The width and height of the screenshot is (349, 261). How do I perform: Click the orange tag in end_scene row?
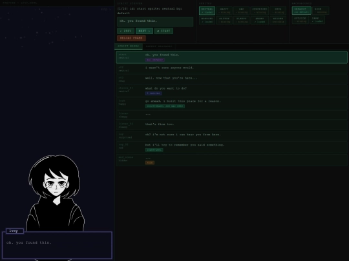150,162
